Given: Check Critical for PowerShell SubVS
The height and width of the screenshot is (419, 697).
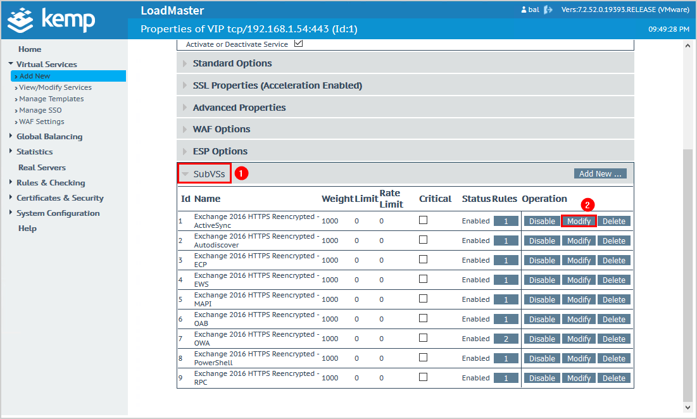Looking at the screenshot, I should pos(423,357).
